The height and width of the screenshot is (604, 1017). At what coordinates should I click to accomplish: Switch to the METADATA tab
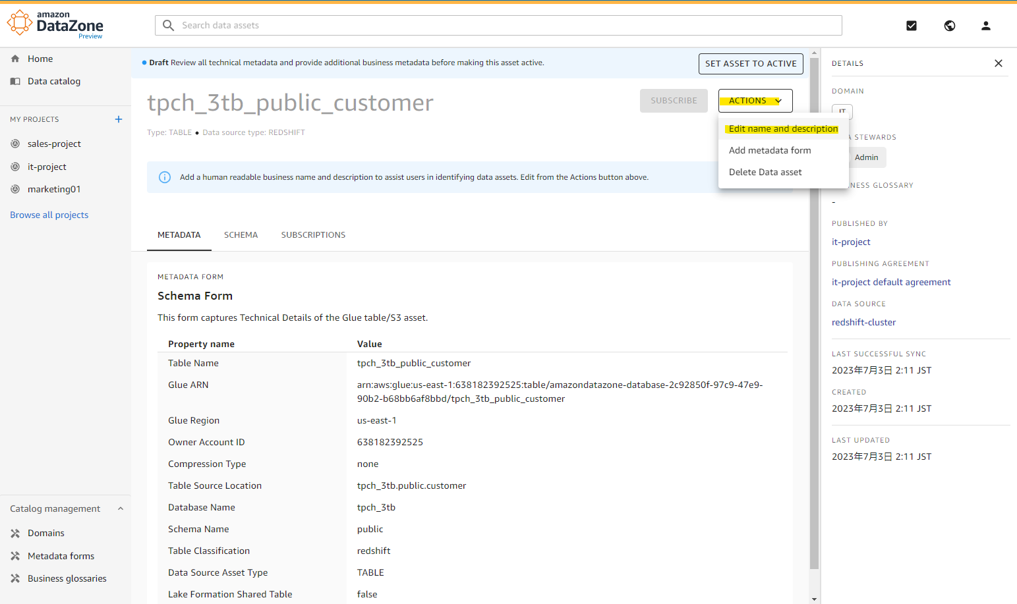click(x=179, y=235)
